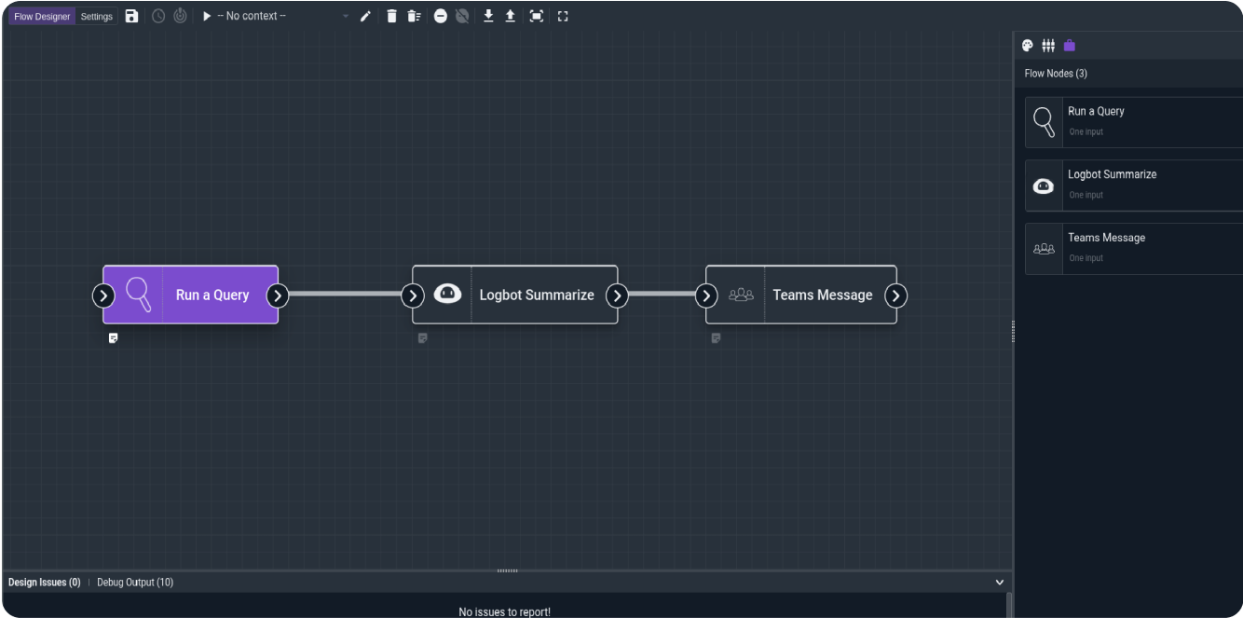The width and height of the screenshot is (1243, 618).
Task: Click the bottom panel resize handle
Action: [x=508, y=570]
